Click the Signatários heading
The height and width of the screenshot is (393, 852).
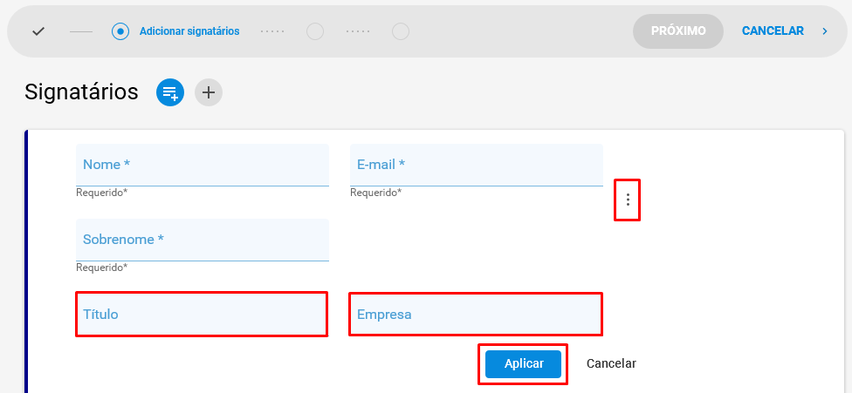[x=81, y=92]
